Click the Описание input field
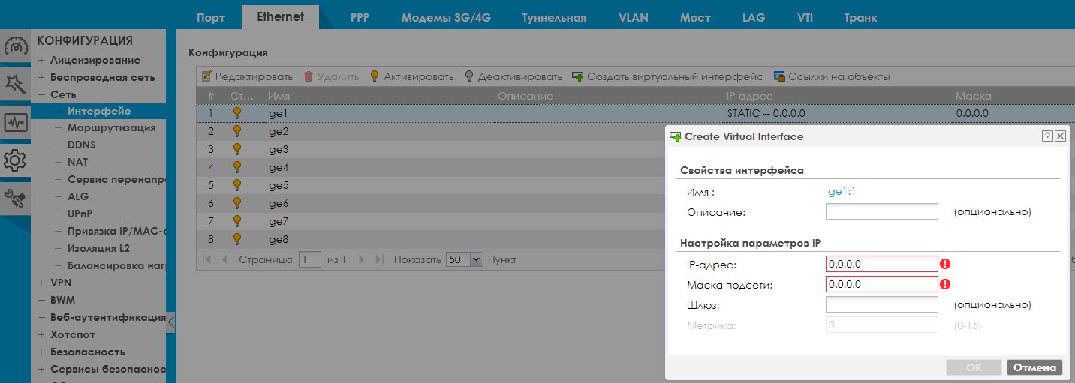1075x383 pixels. click(x=881, y=212)
